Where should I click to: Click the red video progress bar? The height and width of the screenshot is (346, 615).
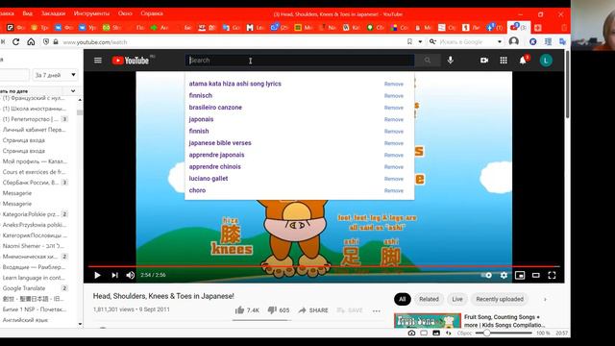324,266
